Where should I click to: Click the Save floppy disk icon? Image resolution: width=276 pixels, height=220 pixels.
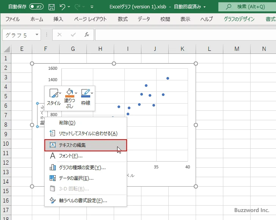click(52, 7)
